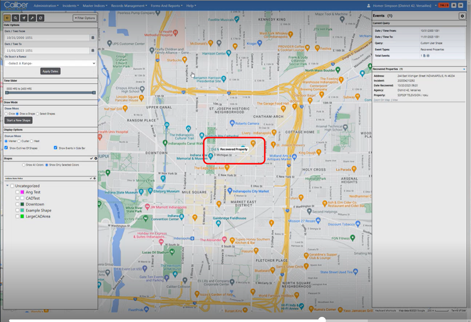Click the Date/Time To input field
Viewport: 471px width, 322px height.
click(47, 50)
